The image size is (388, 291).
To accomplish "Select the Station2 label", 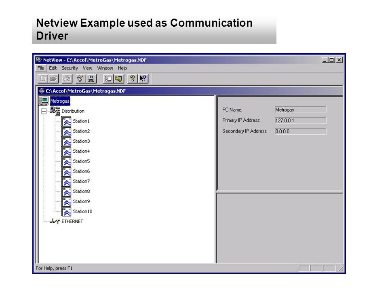I will click(81, 131).
